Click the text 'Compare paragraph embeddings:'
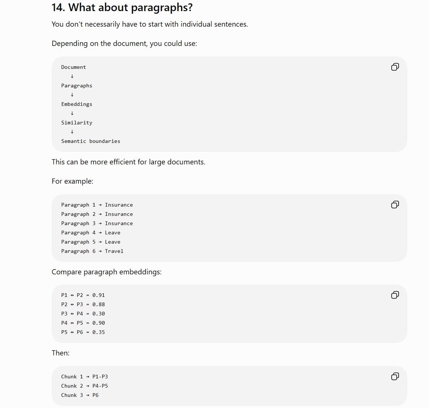Screen dimensions: 429x408 tap(107, 272)
